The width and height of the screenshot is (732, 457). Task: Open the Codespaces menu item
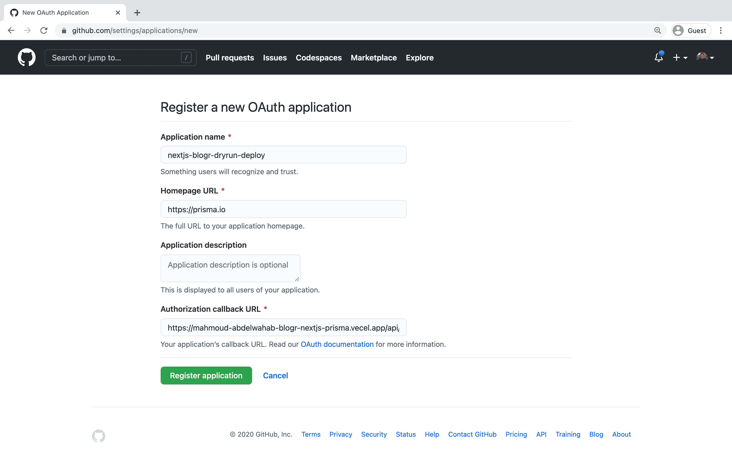click(x=318, y=57)
